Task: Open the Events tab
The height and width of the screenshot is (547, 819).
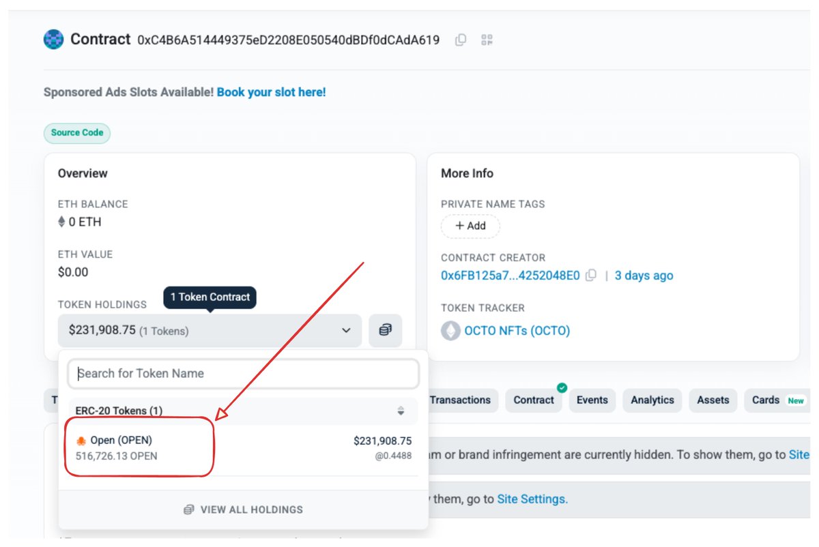Action: click(x=592, y=400)
